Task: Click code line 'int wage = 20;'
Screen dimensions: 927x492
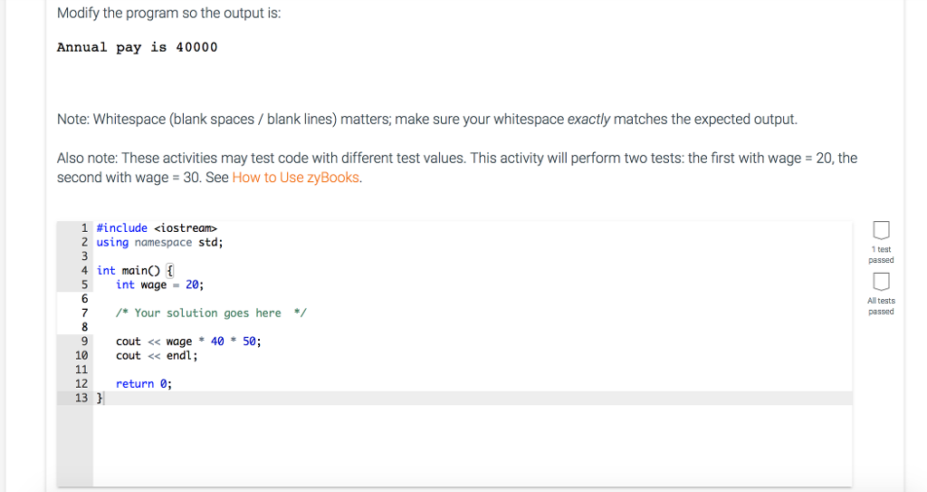Action: click(x=159, y=285)
